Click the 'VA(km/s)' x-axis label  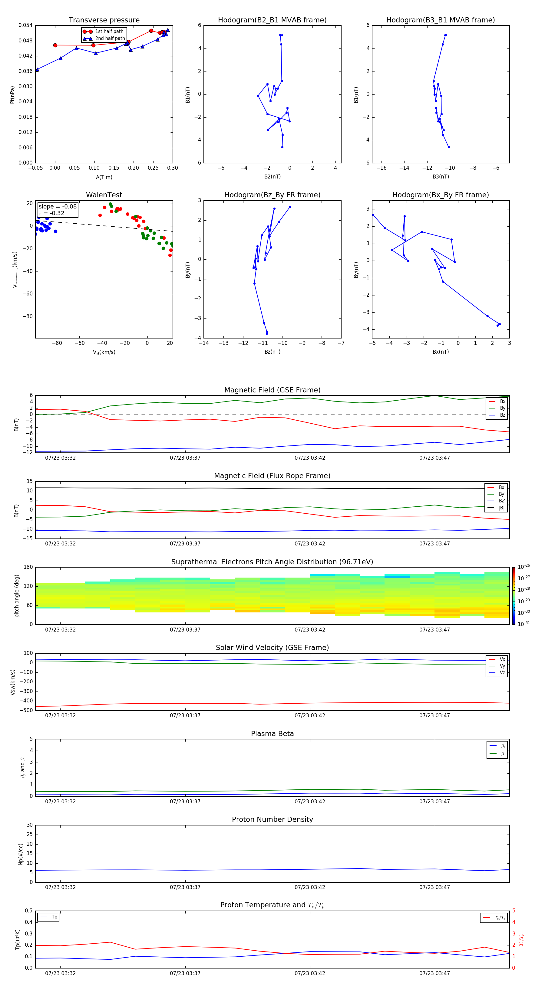(x=104, y=352)
